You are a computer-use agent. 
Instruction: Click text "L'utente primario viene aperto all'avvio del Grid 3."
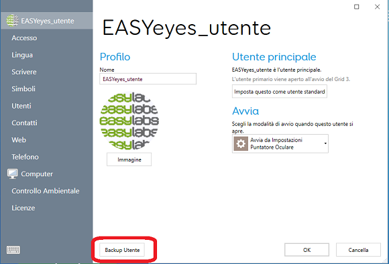(x=291, y=79)
